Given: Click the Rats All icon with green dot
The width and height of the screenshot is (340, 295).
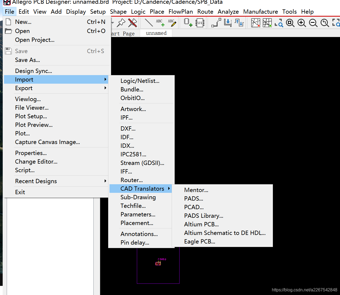Looking at the screenshot, I should [267, 23].
